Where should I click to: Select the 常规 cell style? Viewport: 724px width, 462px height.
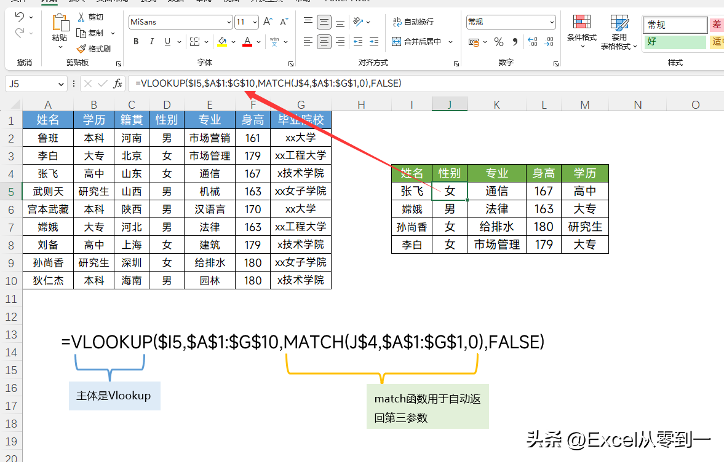[675, 25]
